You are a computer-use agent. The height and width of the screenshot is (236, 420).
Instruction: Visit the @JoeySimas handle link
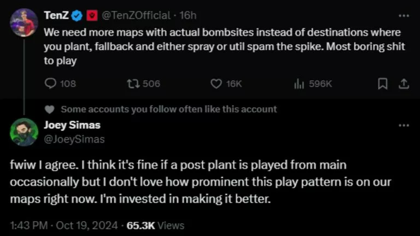tap(74, 139)
